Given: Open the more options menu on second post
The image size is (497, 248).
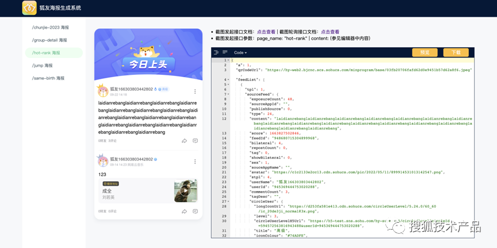Looking at the screenshot, I should click(195, 162).
